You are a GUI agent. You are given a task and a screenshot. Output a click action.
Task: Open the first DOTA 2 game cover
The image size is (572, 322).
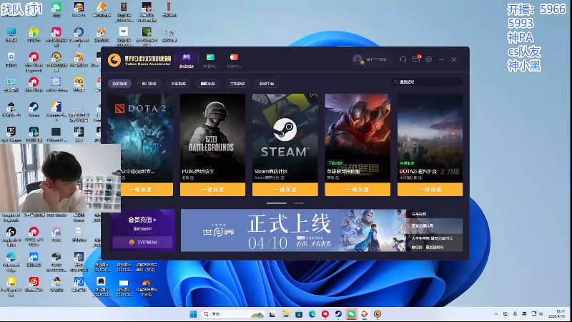pyautogui.click(x=140, y=138)
